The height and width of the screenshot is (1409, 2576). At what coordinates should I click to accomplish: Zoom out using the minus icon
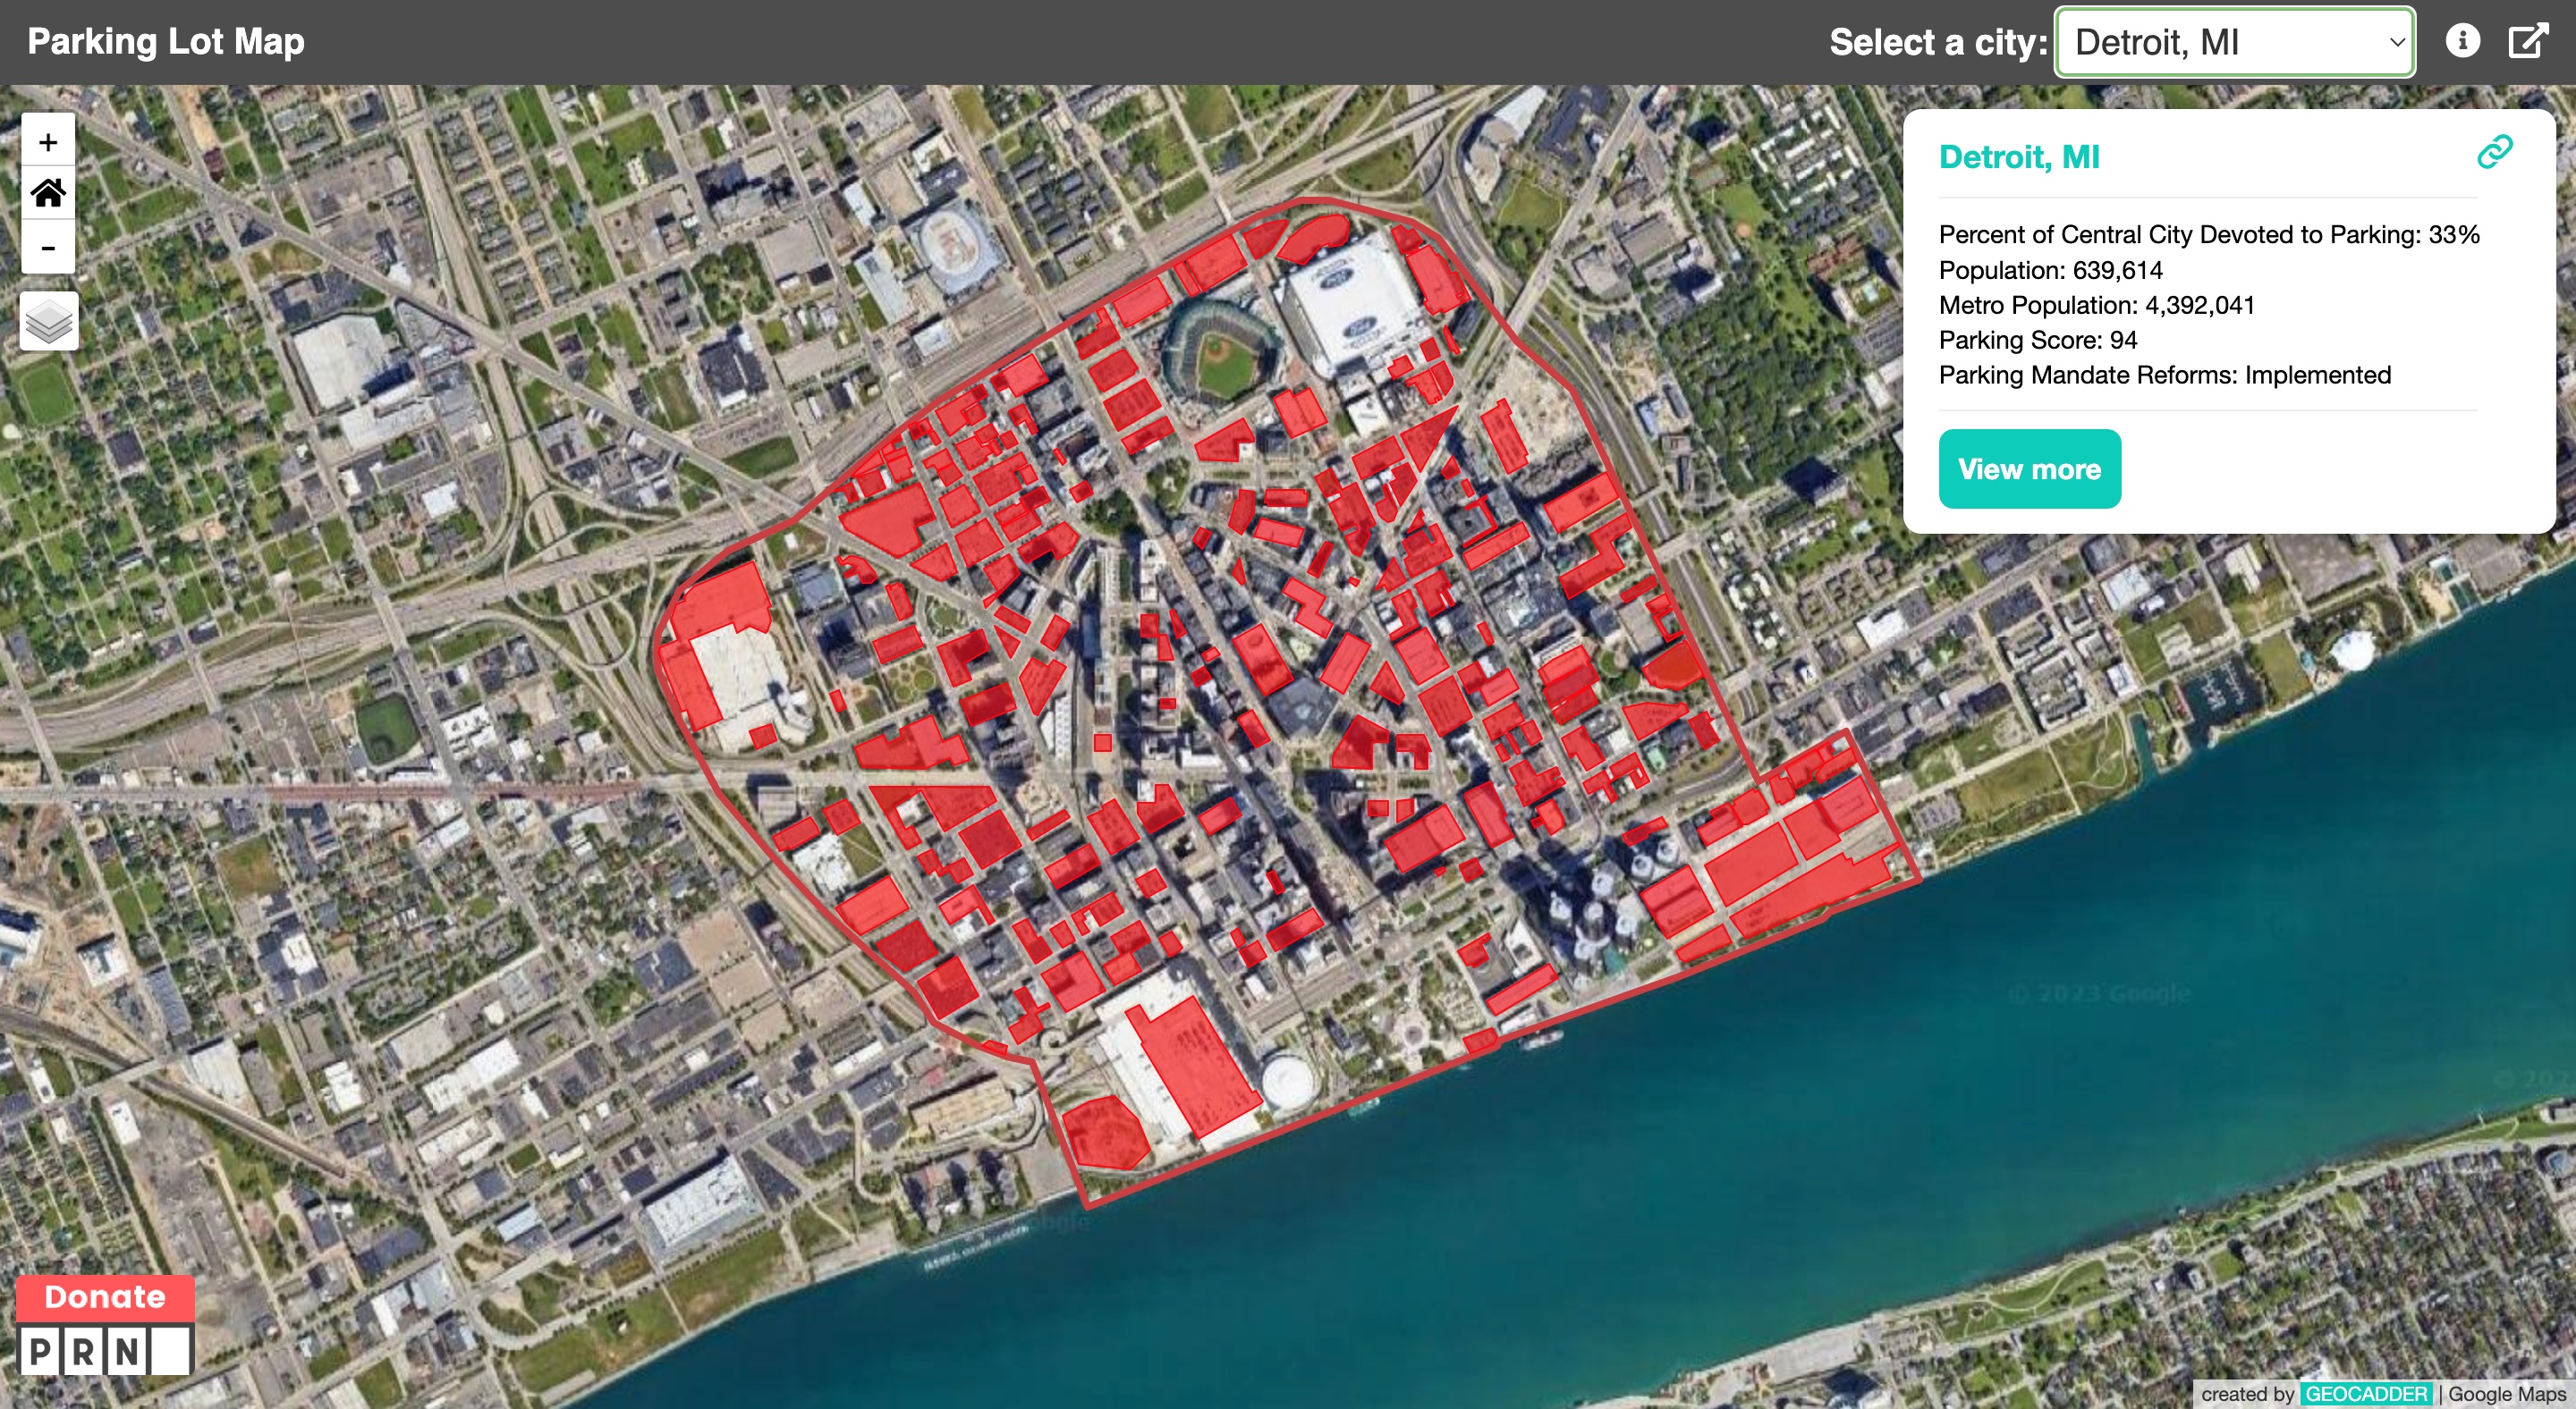[x=47, y=247]
